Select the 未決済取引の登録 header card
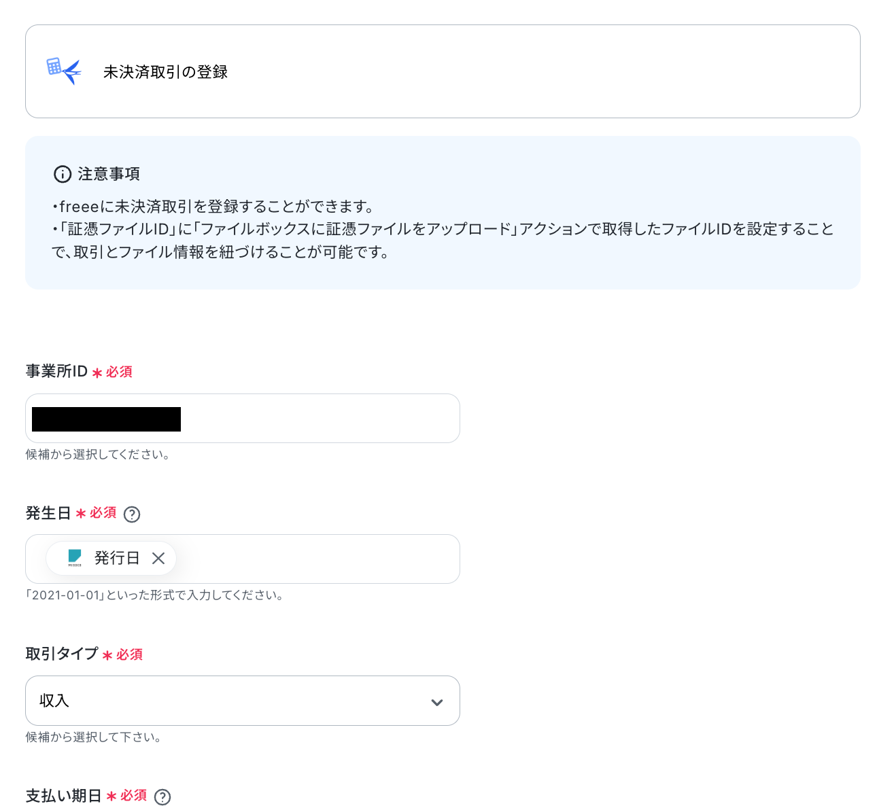 (x=443, y=71)
